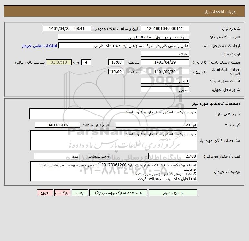Click price validity date 1401/06/30
The image size is (249, 241).
[x=165, y=71]
